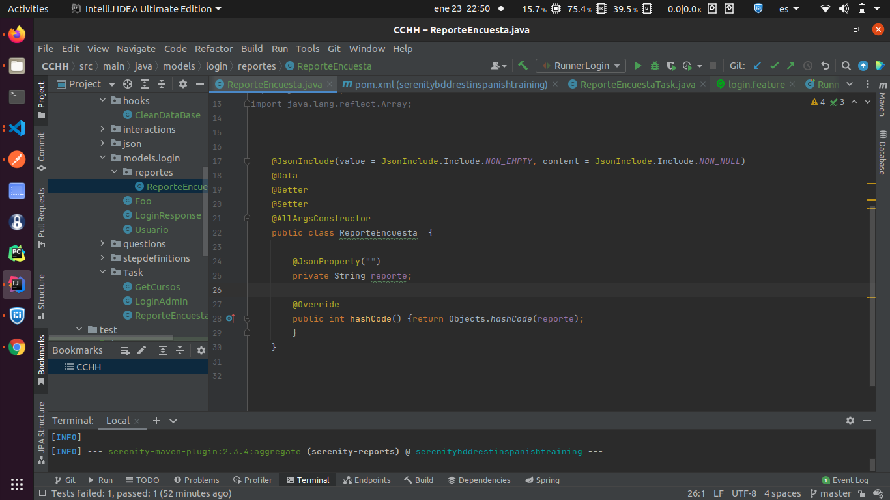Open the Refactor menu

(214, 49)
